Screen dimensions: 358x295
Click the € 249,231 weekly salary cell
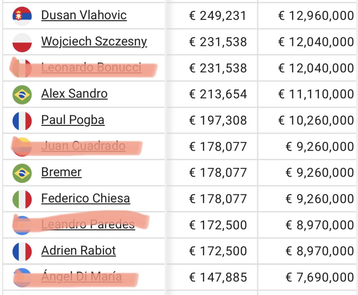pyautogui.click(x=218, y=16)
